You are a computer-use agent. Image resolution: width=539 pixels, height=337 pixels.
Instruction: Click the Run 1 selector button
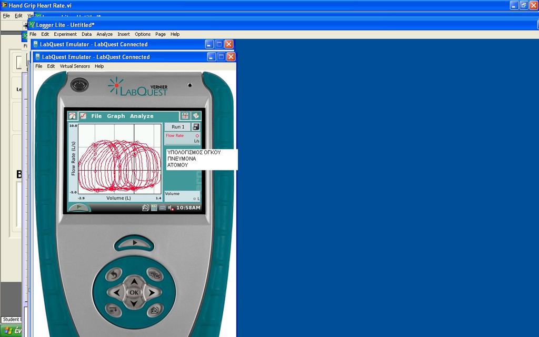pyautogui.click(x=178, y=126)
